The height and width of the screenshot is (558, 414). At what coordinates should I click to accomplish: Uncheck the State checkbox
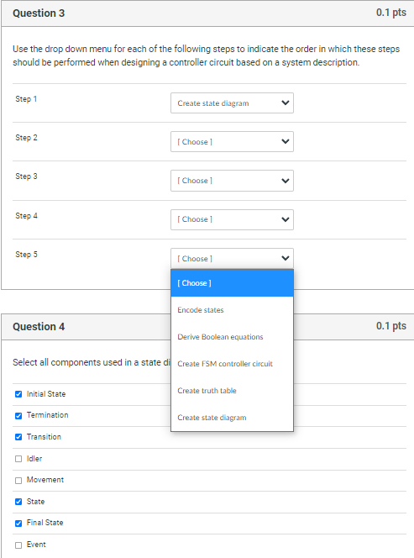pos(18,502)
